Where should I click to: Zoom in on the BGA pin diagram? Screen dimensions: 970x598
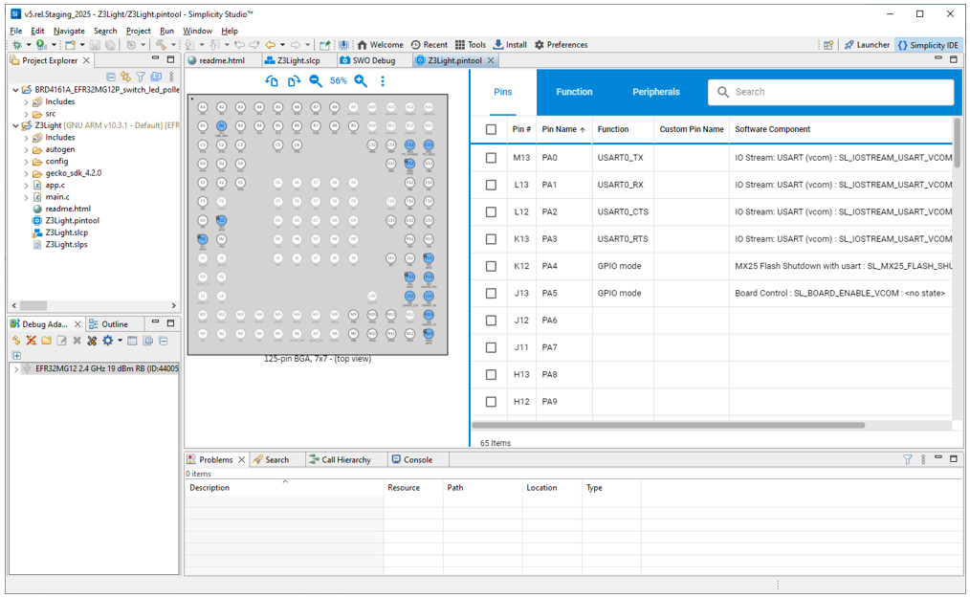point(360,81)
